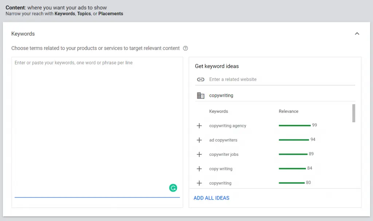Click the 'copywriter jobs' keyword text

[224, 154]
